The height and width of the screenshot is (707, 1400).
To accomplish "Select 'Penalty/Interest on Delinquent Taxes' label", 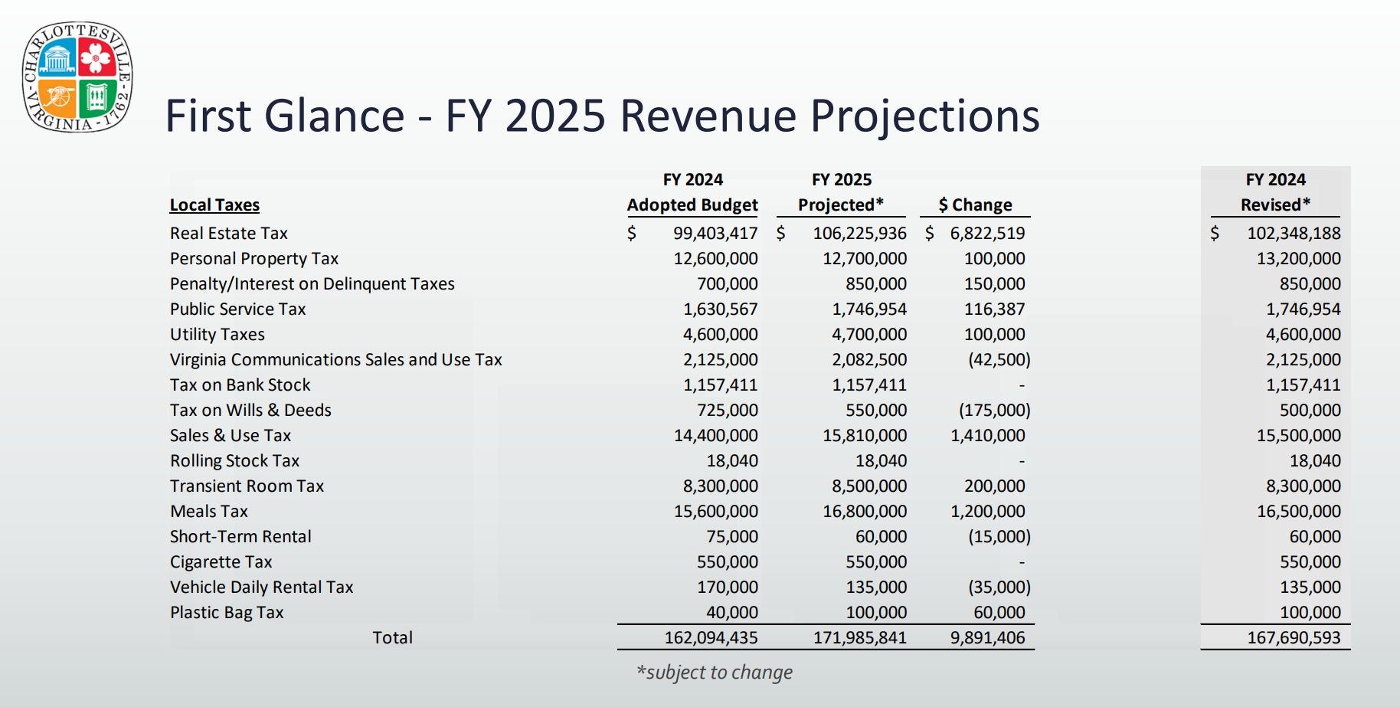I will [312, 283].
